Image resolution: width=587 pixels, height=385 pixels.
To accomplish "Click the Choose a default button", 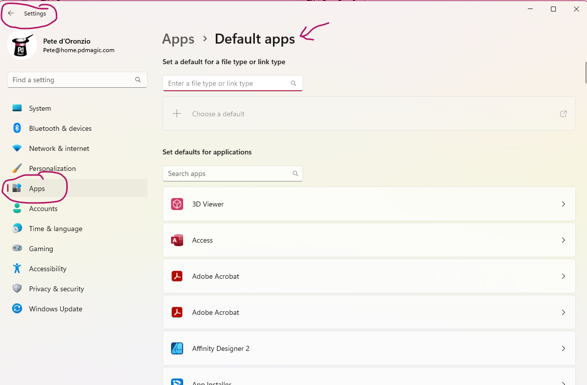I will pyautogui.click(x=369, y=114).
